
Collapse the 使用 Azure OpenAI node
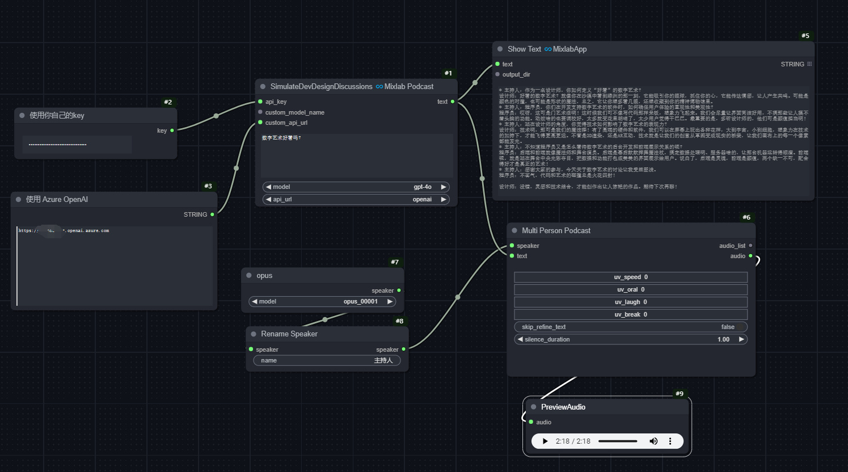[x=18, y=199]
